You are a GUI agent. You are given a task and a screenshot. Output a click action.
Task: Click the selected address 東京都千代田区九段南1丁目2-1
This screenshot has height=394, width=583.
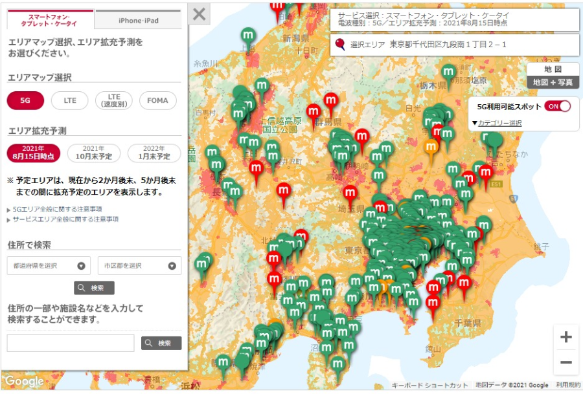click(x=448, y=45)
